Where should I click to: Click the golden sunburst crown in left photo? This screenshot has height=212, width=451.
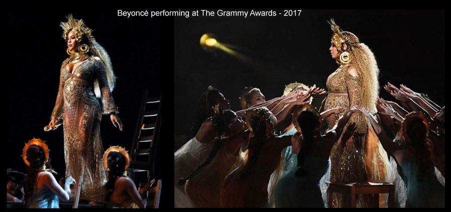pyautogui.click(x=76, y=27)
